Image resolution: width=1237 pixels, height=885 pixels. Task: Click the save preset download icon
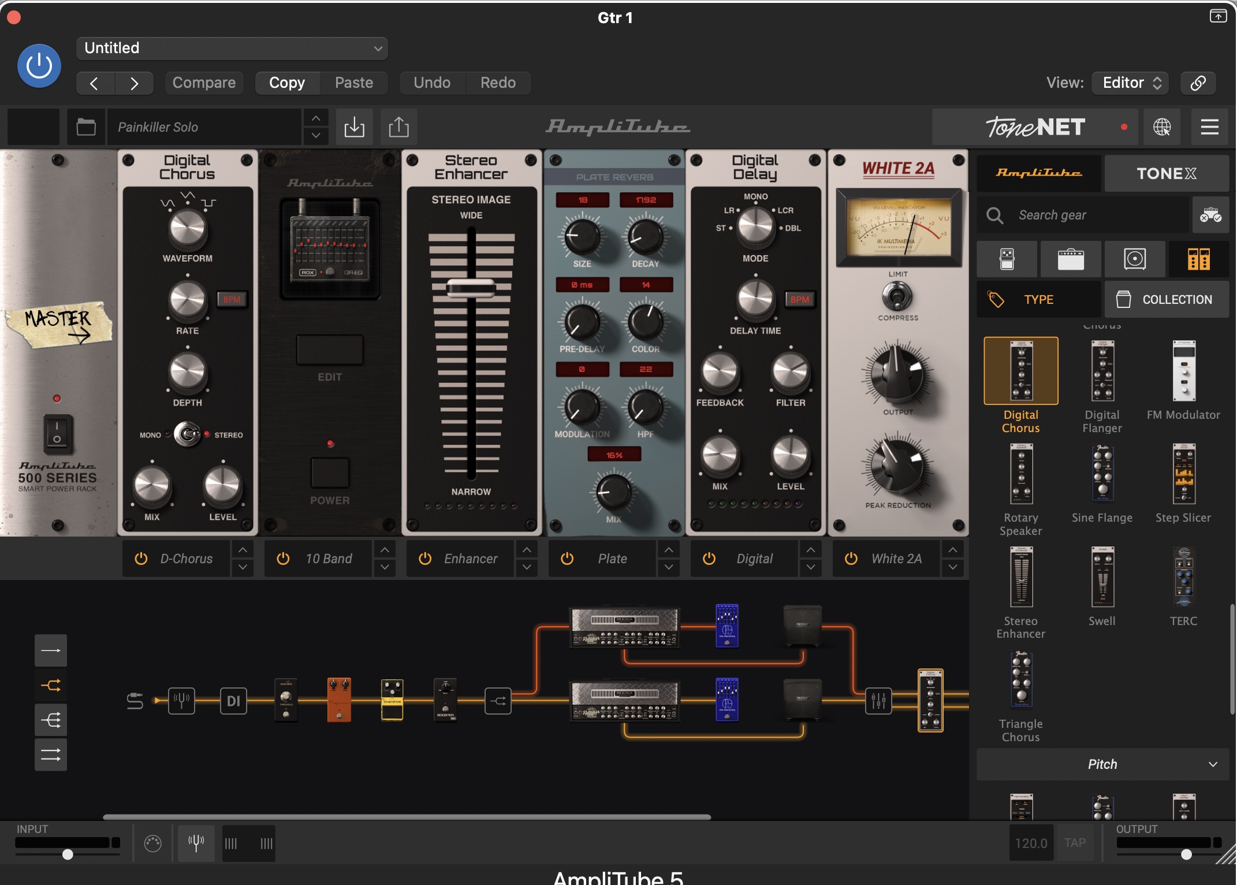coord(354,127)
